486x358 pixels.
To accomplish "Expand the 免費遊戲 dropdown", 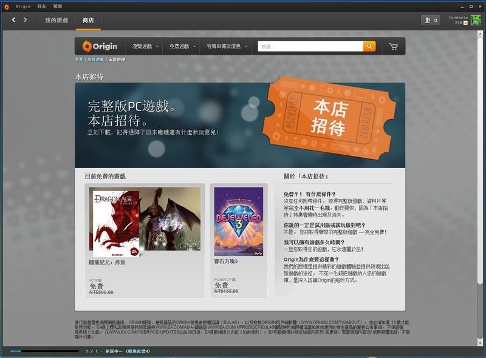I will (182, 46).
